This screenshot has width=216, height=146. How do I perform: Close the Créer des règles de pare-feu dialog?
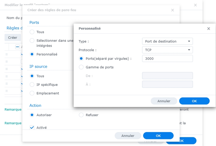(x=173, y=10)
